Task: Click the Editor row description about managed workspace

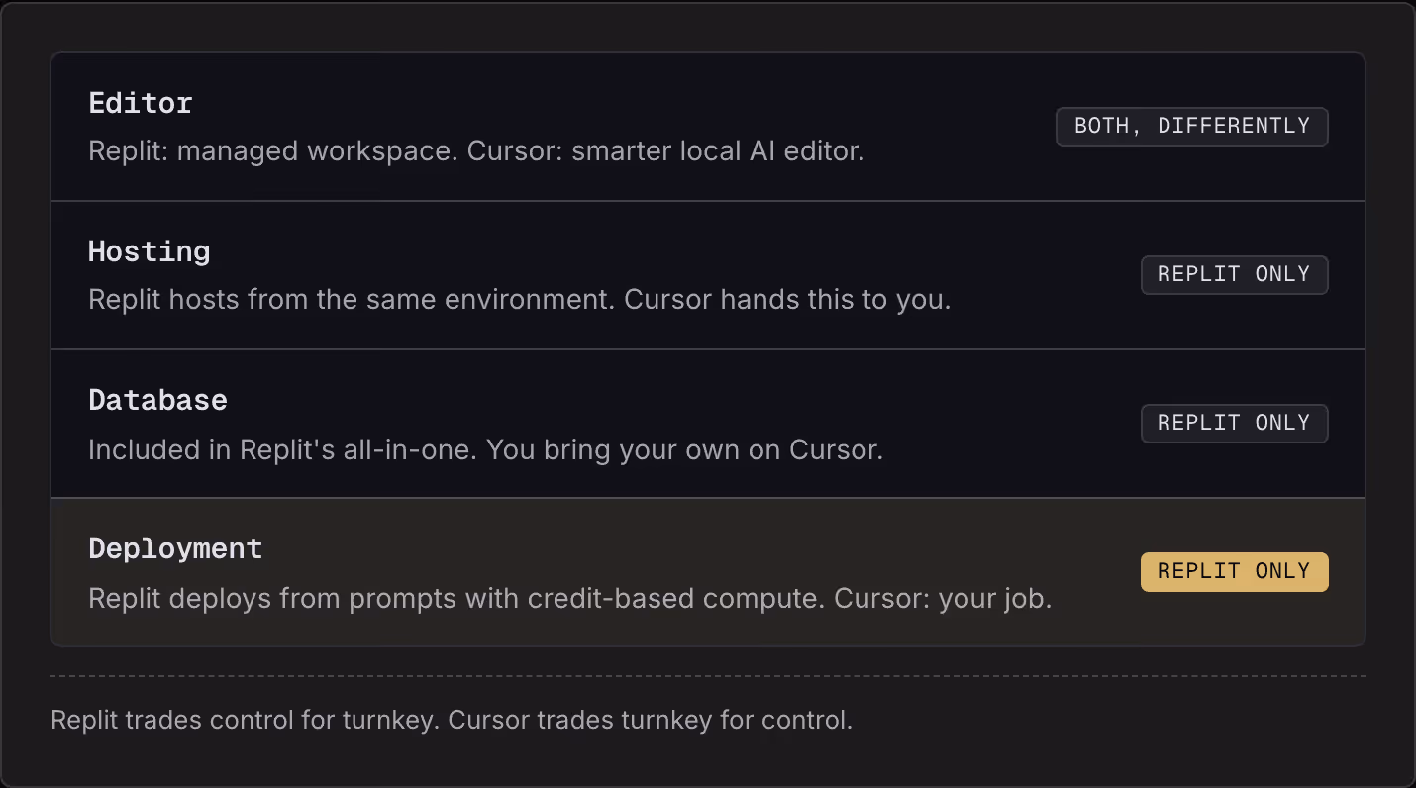Action: coord(476,152)
